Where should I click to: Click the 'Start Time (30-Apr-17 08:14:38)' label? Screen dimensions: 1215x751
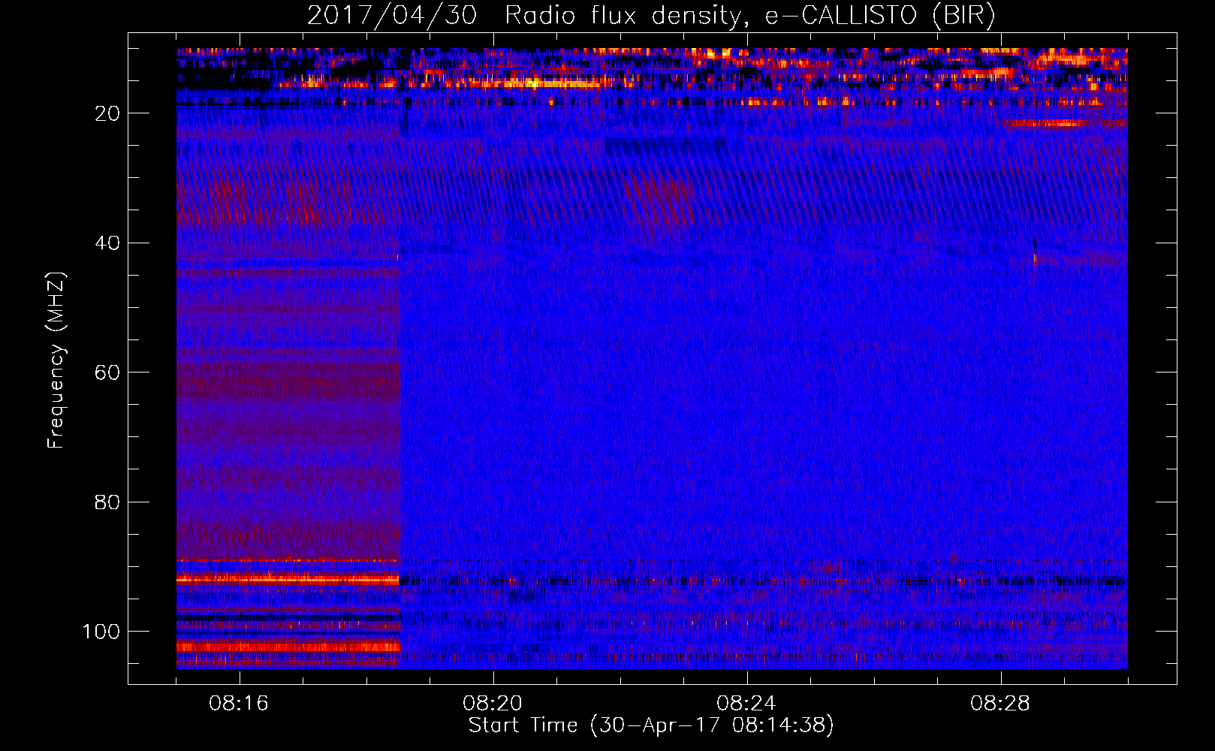(x=651, y=725)
